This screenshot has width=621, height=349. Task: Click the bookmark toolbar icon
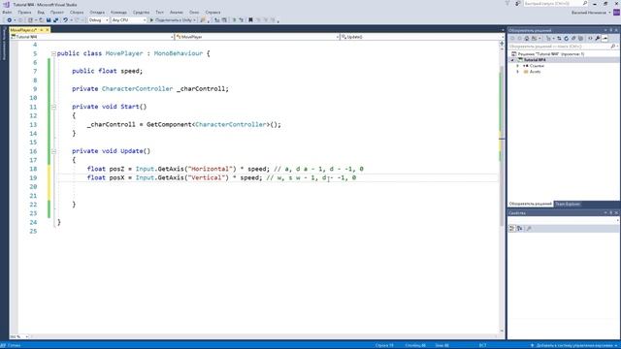tap(250, 20)
